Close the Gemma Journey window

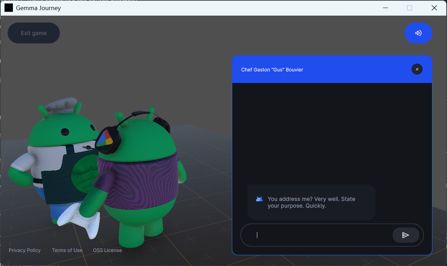pyautogui.click(x=434, y=8)
